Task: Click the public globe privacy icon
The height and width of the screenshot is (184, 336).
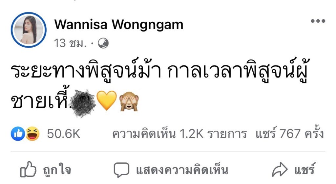Action: (103, 43)
